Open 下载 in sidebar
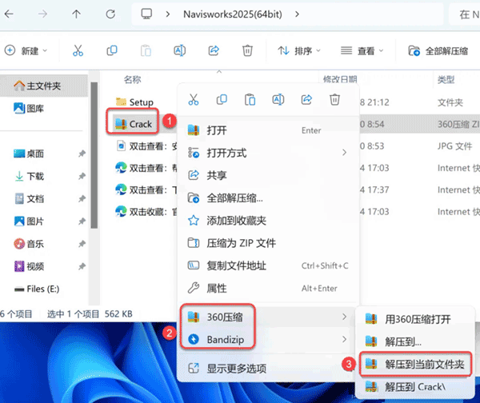This screenshot has width=480, height=403. tap(30, 176)
